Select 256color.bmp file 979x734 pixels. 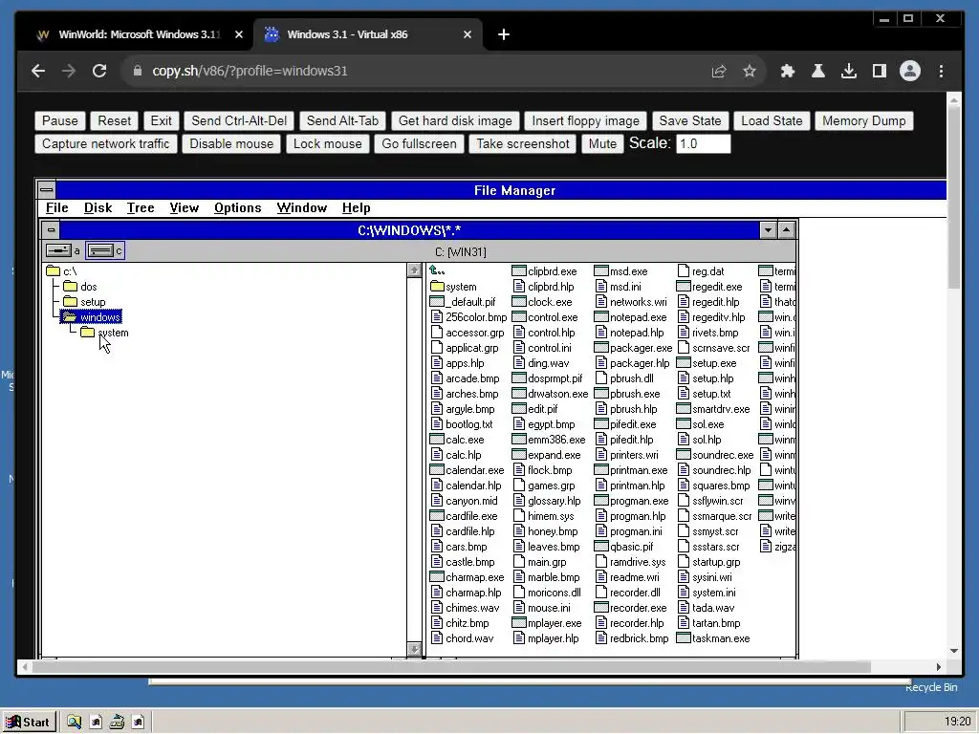pyautogui.click(x=468, y=317)
